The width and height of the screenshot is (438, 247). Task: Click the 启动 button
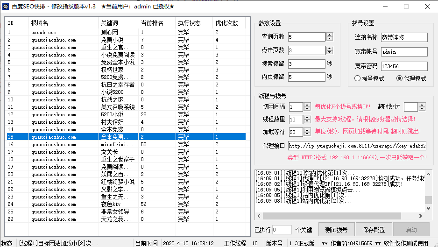click(x=411, y=230)
